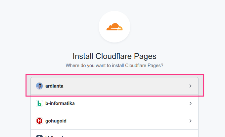Choose the gohugoid account row
Viewport: 225px width, 137px height.
click(x=114, y=121)
